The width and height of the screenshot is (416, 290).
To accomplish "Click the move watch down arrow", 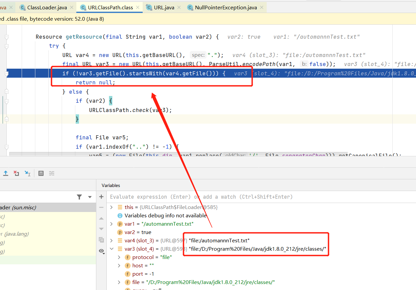I will click(x=101, y=229).
